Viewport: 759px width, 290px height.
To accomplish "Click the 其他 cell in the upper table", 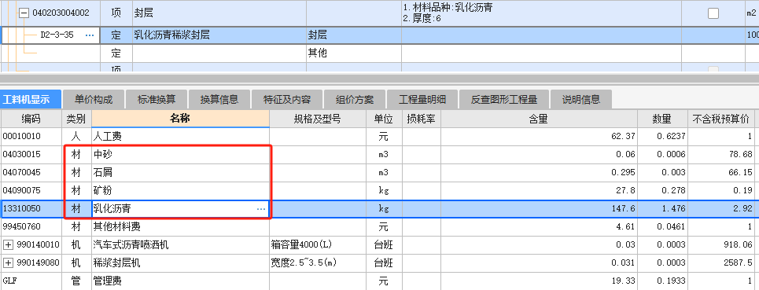I will click(x=354, y=53).
